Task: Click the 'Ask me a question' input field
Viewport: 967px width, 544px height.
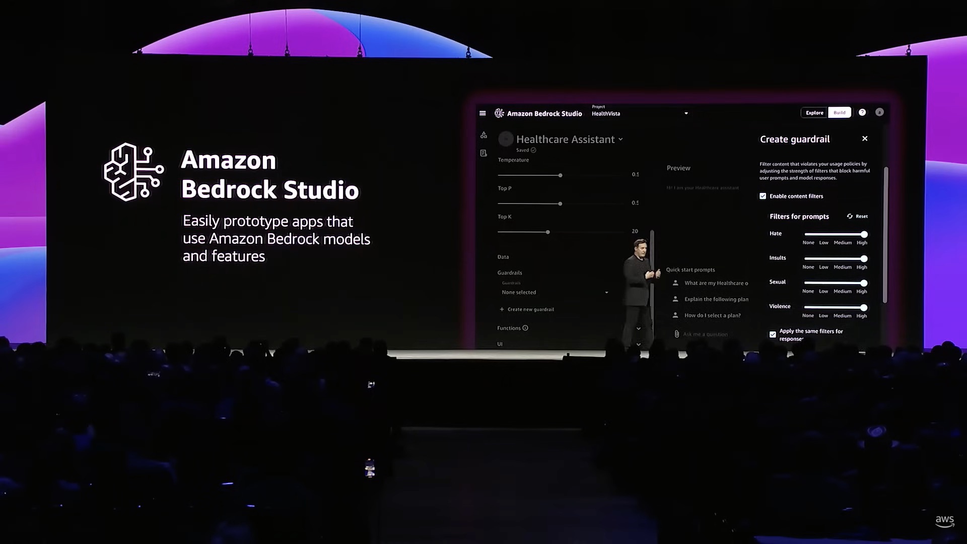Action: coord(705,334)
